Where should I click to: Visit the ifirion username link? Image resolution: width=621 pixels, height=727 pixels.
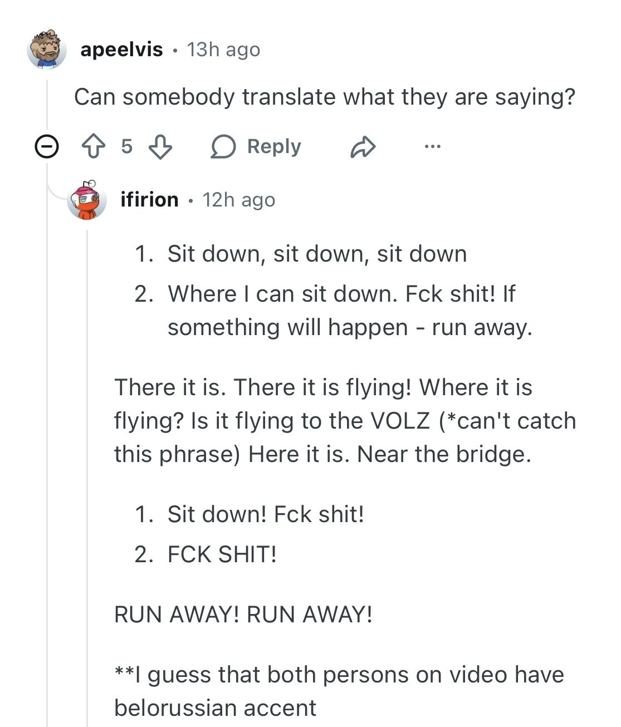(x=149, y=199)
